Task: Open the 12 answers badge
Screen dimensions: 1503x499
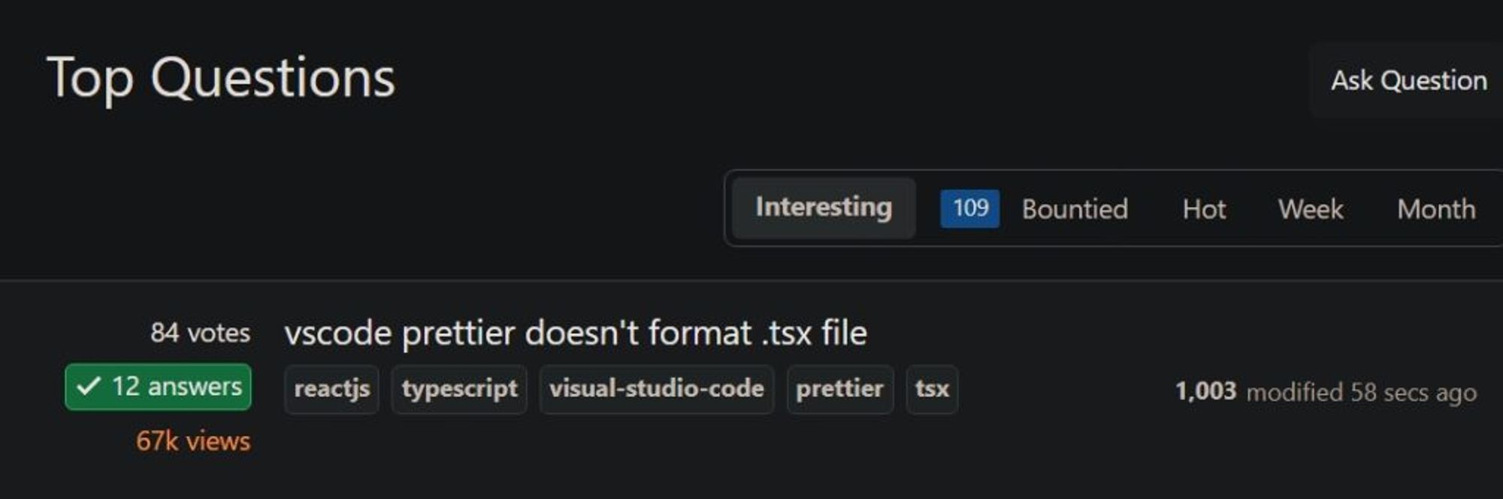Action: [x=159, y=386]
